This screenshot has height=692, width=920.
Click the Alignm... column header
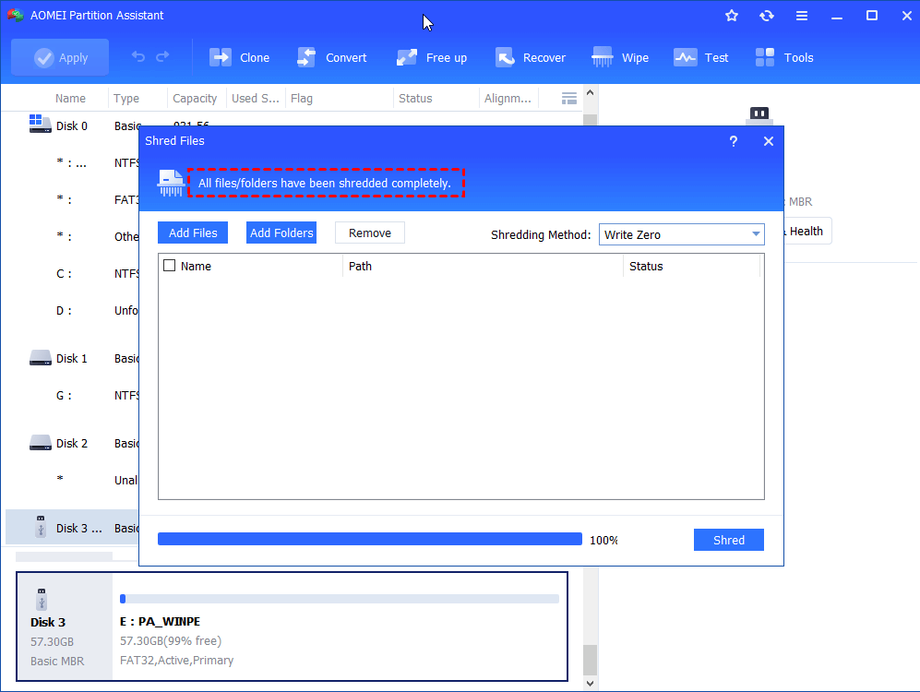508,99
